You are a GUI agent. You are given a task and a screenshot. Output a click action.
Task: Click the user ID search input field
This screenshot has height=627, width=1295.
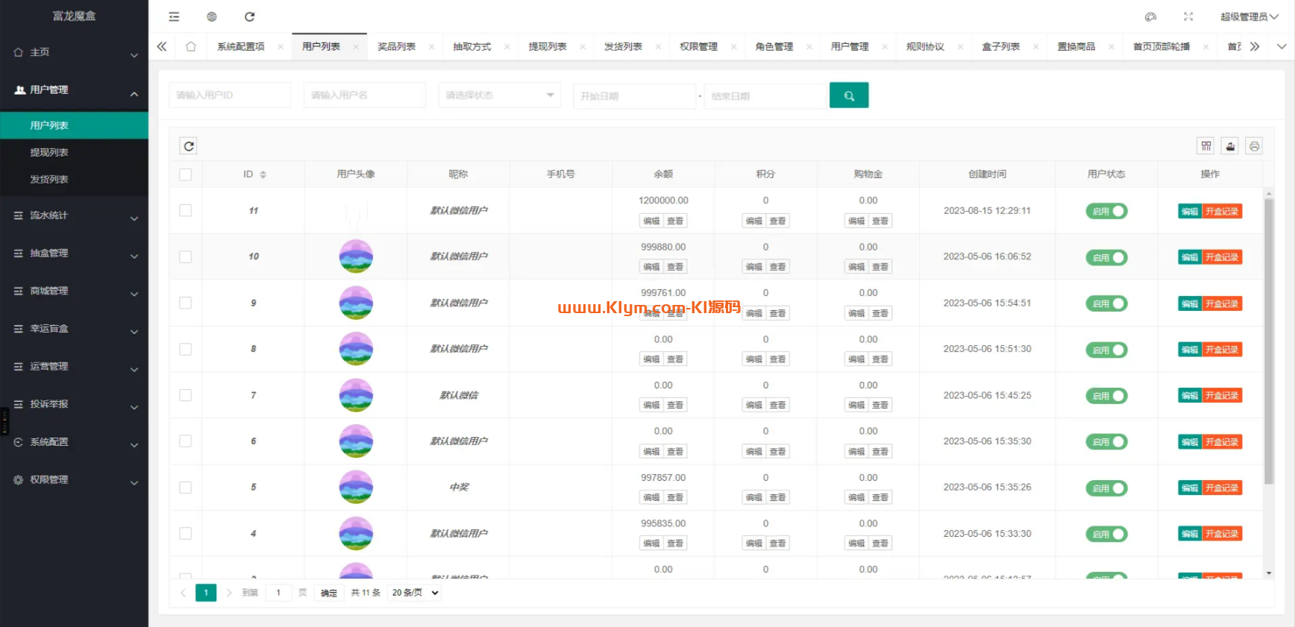point(230,95)
